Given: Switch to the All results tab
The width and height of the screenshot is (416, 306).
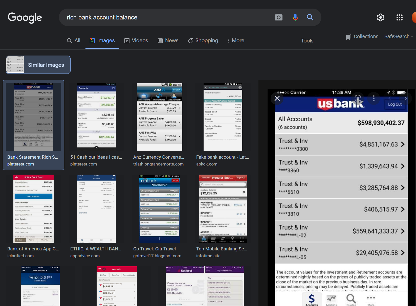Looking at the screenshot, I should (74, 40).
